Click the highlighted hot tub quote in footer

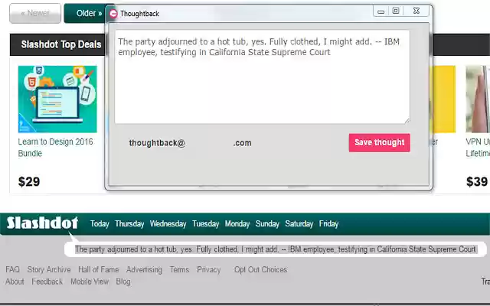pos(276,249)
